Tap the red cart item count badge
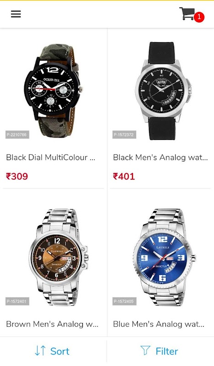The height and width of the screenshot is (366, 214). click(x=199, y=17)
